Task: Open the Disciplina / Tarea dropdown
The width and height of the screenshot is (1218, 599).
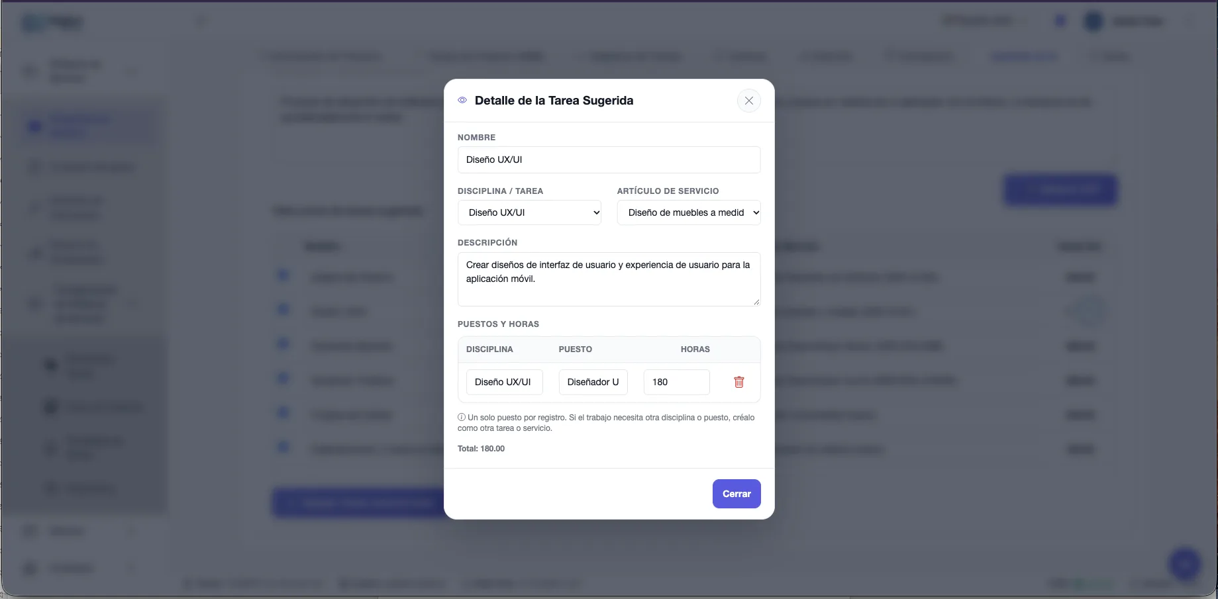Action: 529,212
